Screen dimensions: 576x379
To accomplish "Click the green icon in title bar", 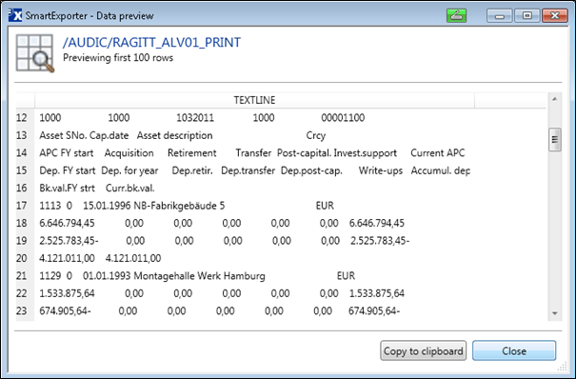I will click(456, 16).
